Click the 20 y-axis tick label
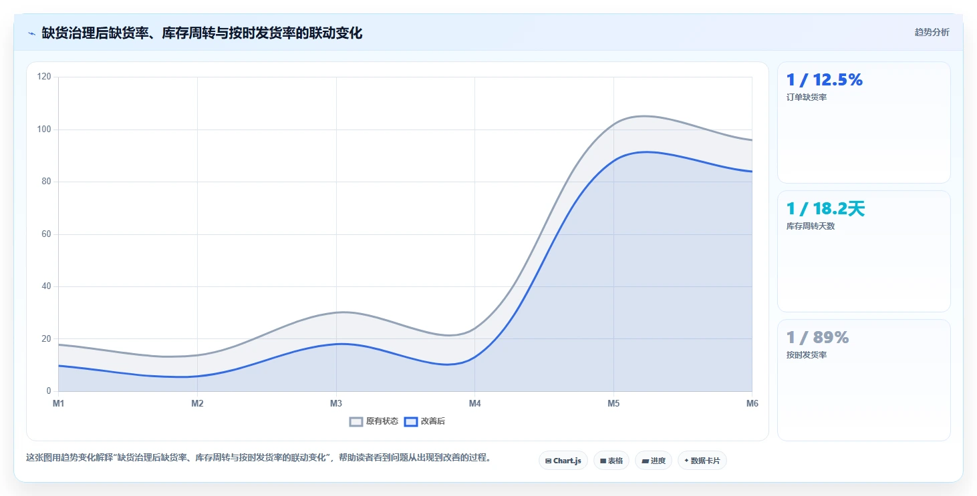Image resolution: width=977 pixels, height=496 pixels. coord(46,338)
